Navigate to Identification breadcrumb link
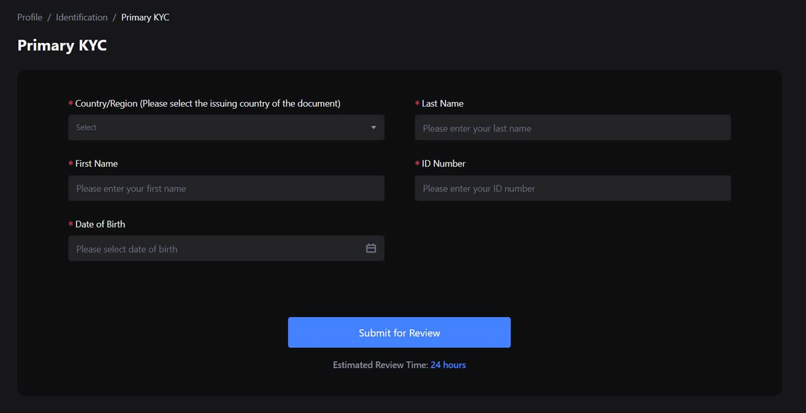This screenshot has width=806, height=413. coord(82,17)
